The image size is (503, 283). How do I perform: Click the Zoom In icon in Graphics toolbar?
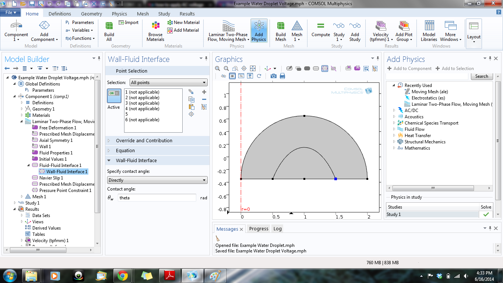click(x=218, y=69)
